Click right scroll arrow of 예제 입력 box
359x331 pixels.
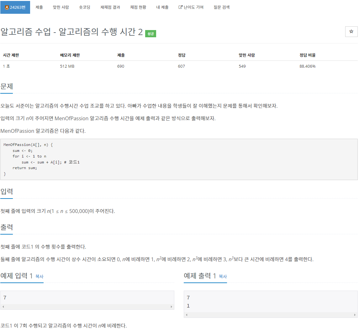[171, 307]
